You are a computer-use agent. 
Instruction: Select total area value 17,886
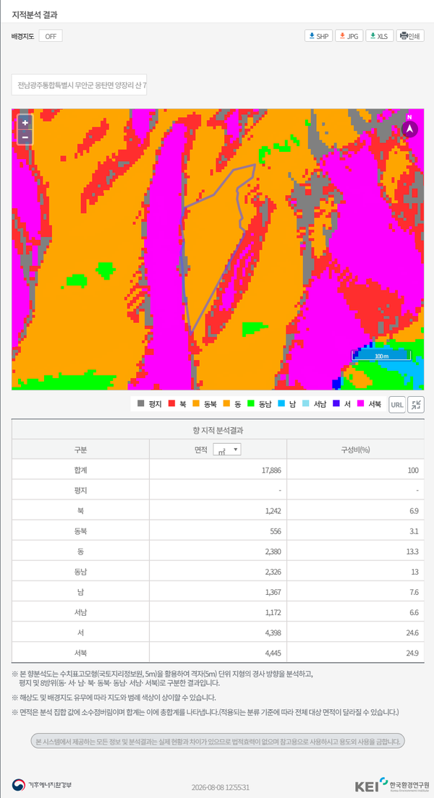click(271, 471)
